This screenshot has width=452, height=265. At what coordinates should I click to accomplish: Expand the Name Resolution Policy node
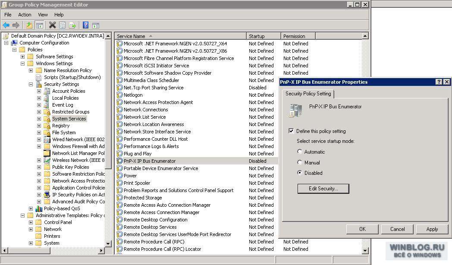pos(31,70)
